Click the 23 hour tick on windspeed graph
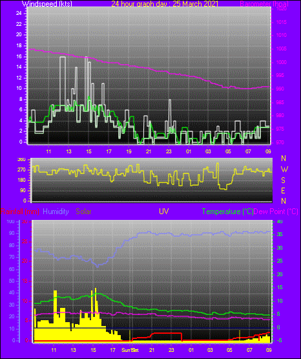This screenshot has width=301, height=359. point(169,151)
